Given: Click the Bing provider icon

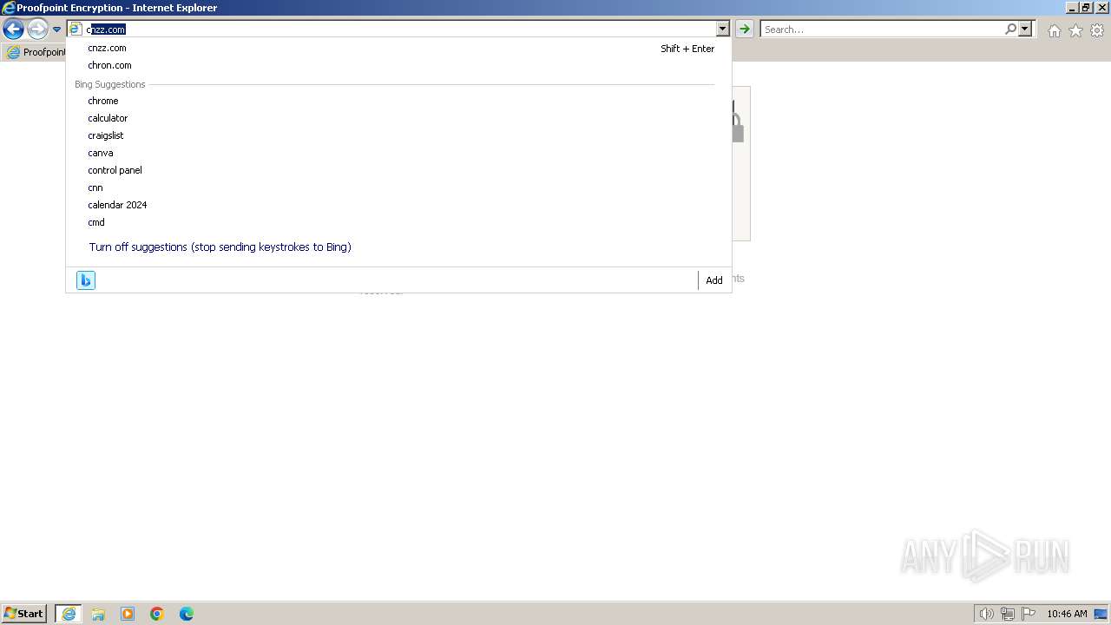Looking at the screenshot, I should tap(86, 280).
